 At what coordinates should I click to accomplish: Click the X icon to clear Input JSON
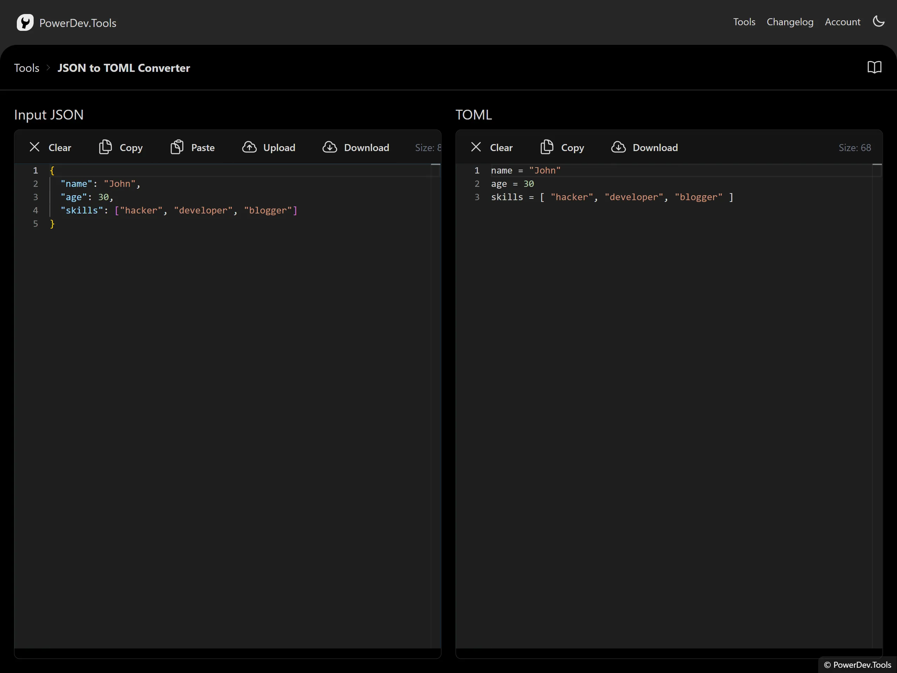[x=34, y=147]
